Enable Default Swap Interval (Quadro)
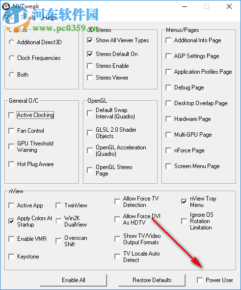 point(90,113)
